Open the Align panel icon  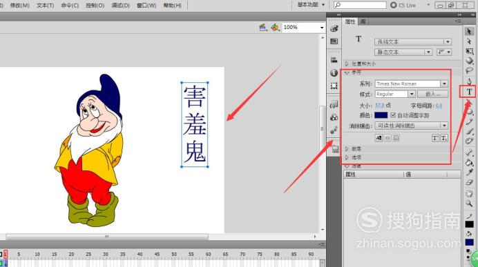[334, 60]
